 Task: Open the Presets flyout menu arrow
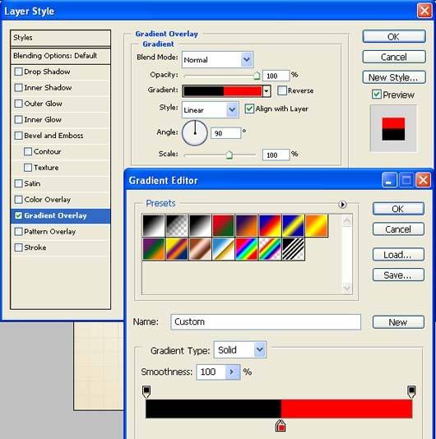coord(342,205)
